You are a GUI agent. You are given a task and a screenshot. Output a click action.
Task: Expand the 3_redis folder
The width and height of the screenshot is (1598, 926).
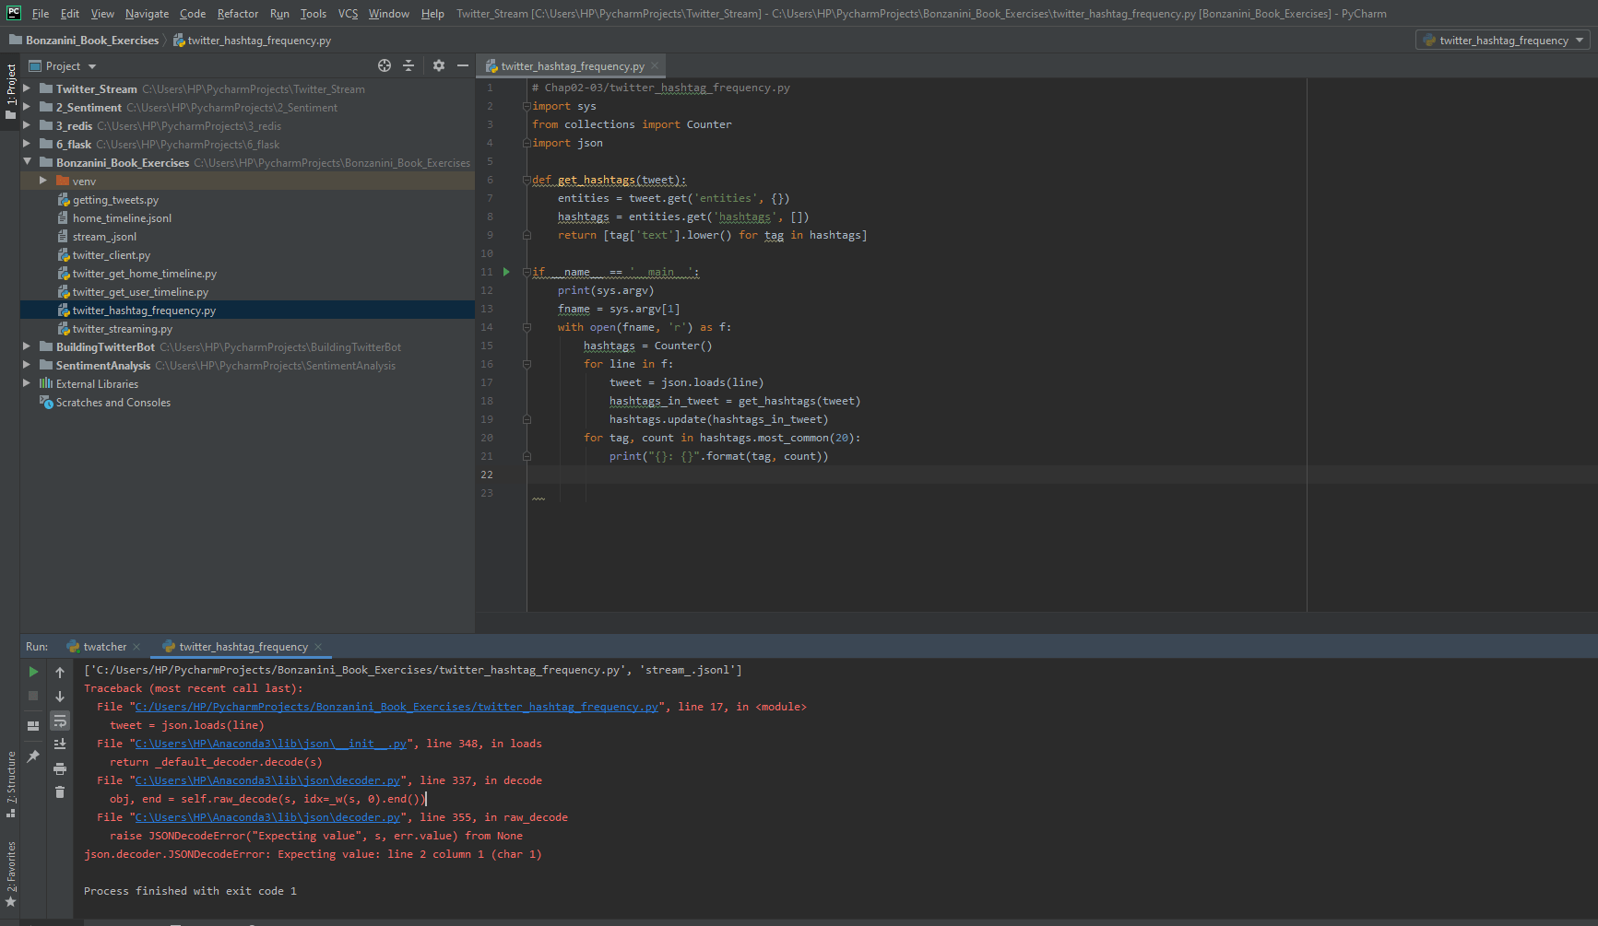click(27, 125)
